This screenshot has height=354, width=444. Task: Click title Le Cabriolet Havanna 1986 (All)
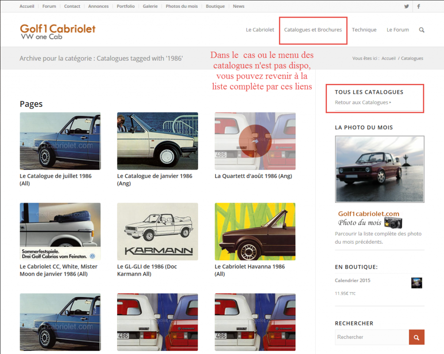[x=250, y=270]
